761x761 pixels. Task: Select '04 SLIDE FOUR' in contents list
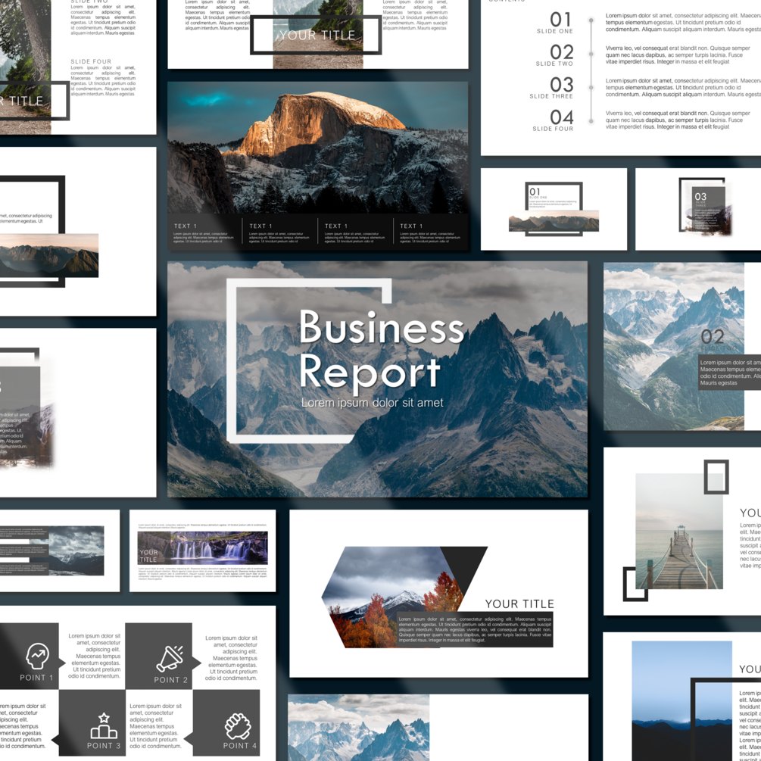pyautogui.click(x=554, y=120)
